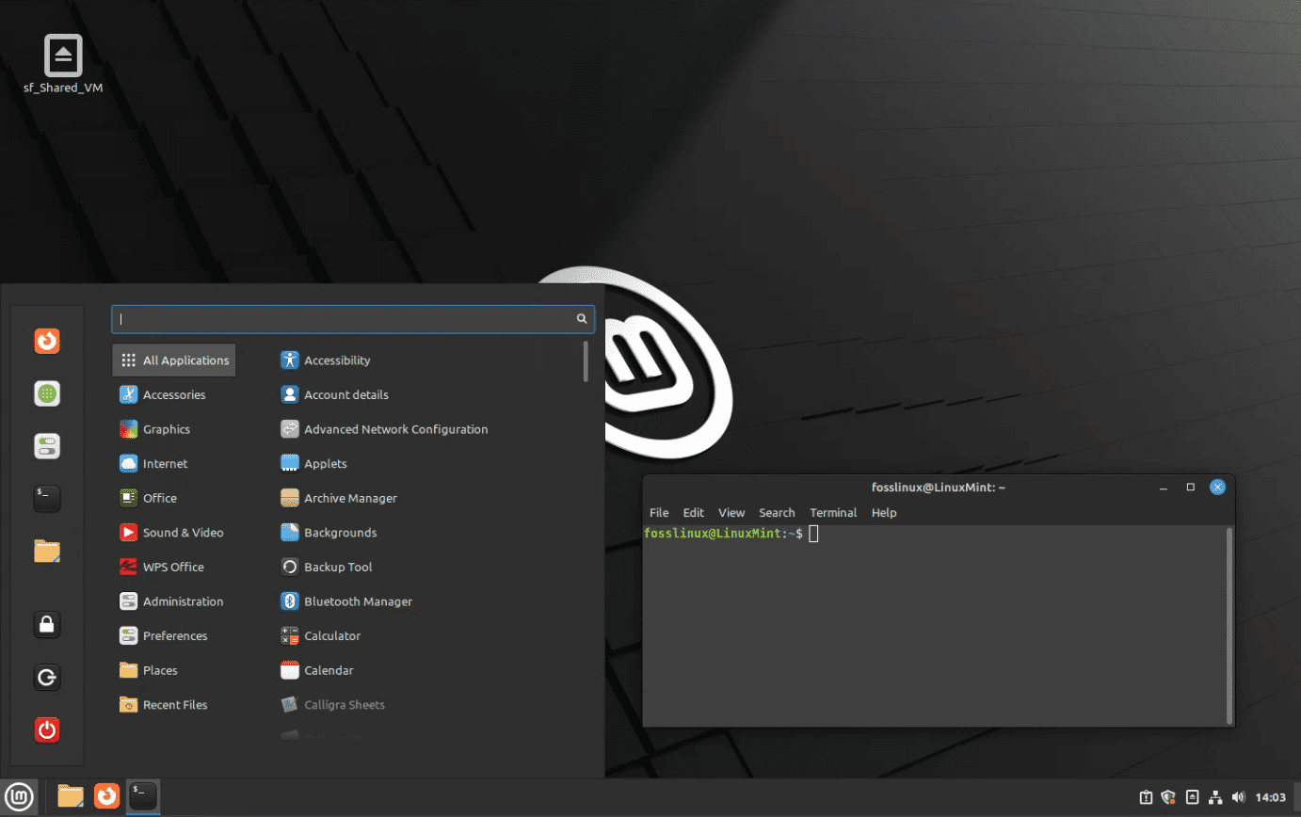Launch Bluetooth Manager from the list
The width and height of the screenshot is (1301, 817).
[346, 601]
